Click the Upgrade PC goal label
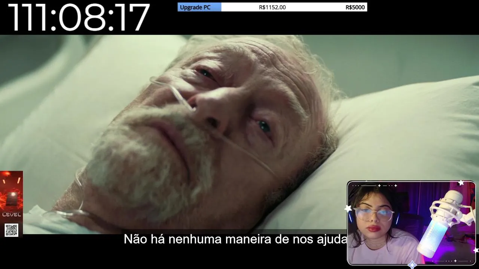 click(x=195, y=7)
